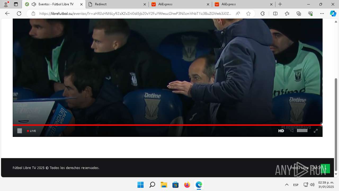Open the Read aloud icon in address bar
The width and height of the screenshot is (339, 191).
[x=238, y=14]
